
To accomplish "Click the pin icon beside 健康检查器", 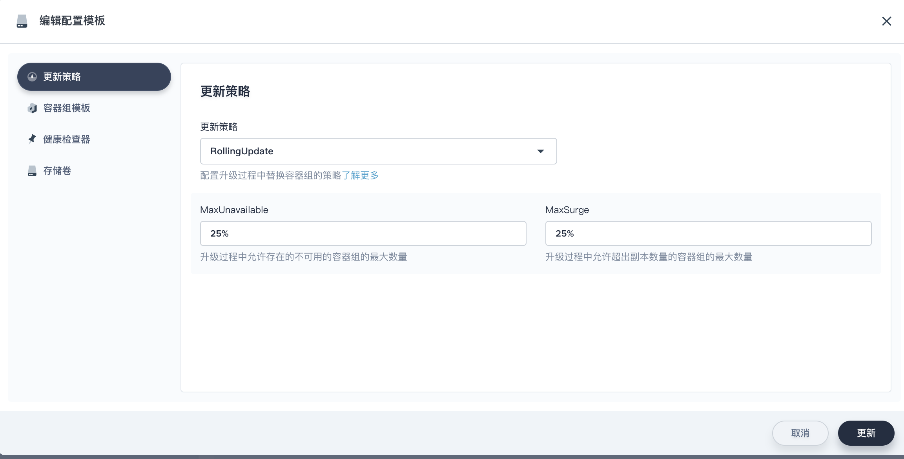I will (x=32, y=139).
